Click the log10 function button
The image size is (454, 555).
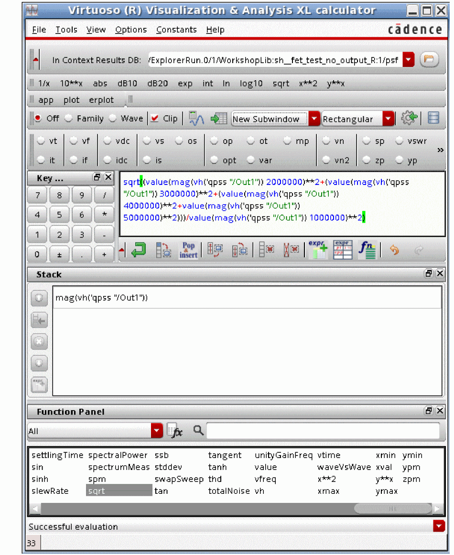click(251, 83)
